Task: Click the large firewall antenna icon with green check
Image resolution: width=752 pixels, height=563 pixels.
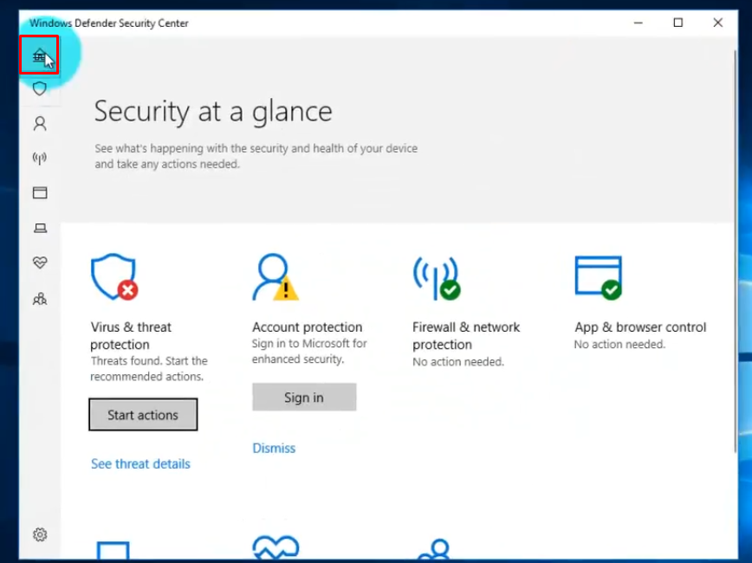Action: click(x=437, y=278)
